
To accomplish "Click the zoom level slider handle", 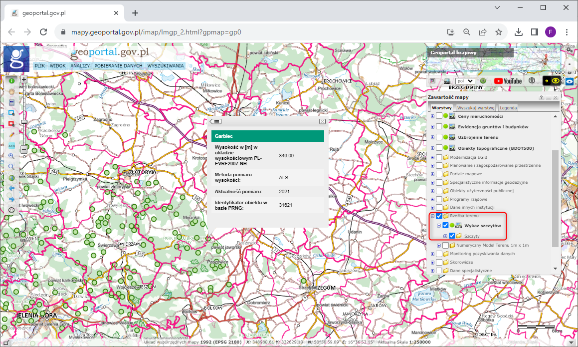I will (x=23, y=122).
